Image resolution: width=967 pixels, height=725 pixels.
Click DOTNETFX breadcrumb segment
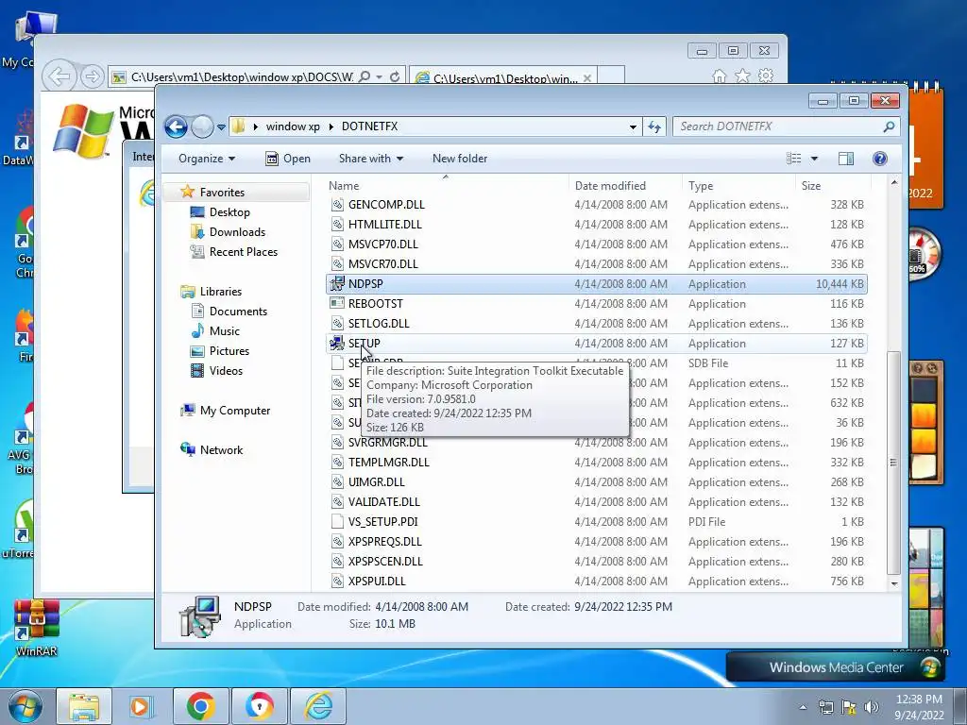coord(369,126)
